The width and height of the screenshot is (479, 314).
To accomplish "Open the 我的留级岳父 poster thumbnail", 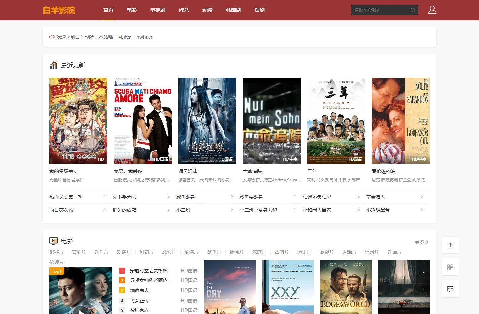I will pyautogui.click(x=78, y=121).
